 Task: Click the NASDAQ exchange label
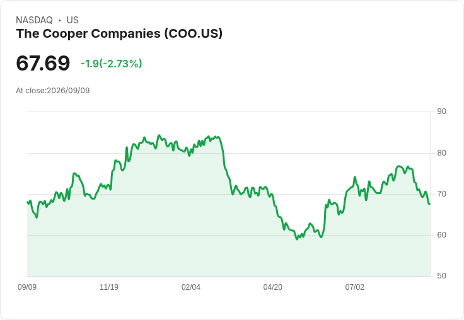coord(34,20)
